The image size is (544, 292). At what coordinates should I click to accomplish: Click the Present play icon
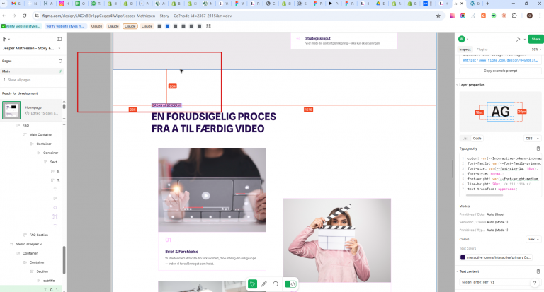point(517,39)
